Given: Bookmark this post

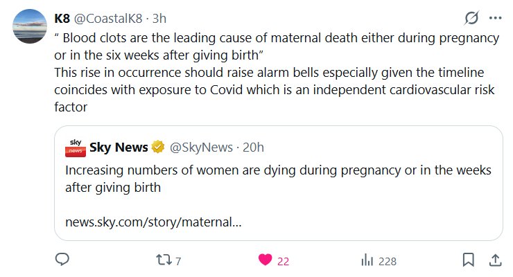Looking at the screenshot, I should click(468, 260).
